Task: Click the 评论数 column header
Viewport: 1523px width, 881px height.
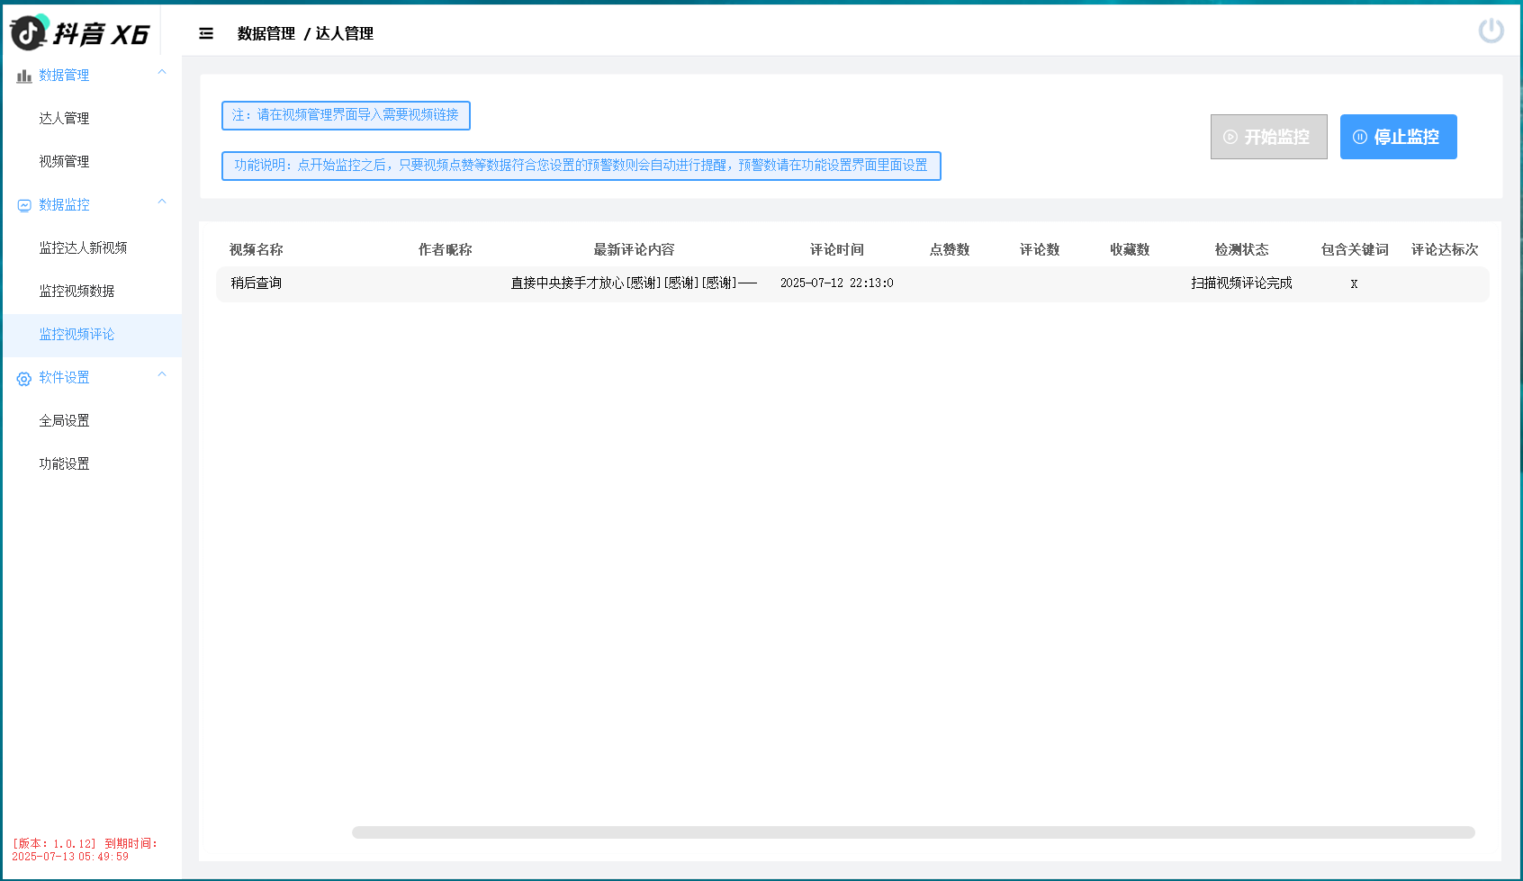Action: 1040,250
